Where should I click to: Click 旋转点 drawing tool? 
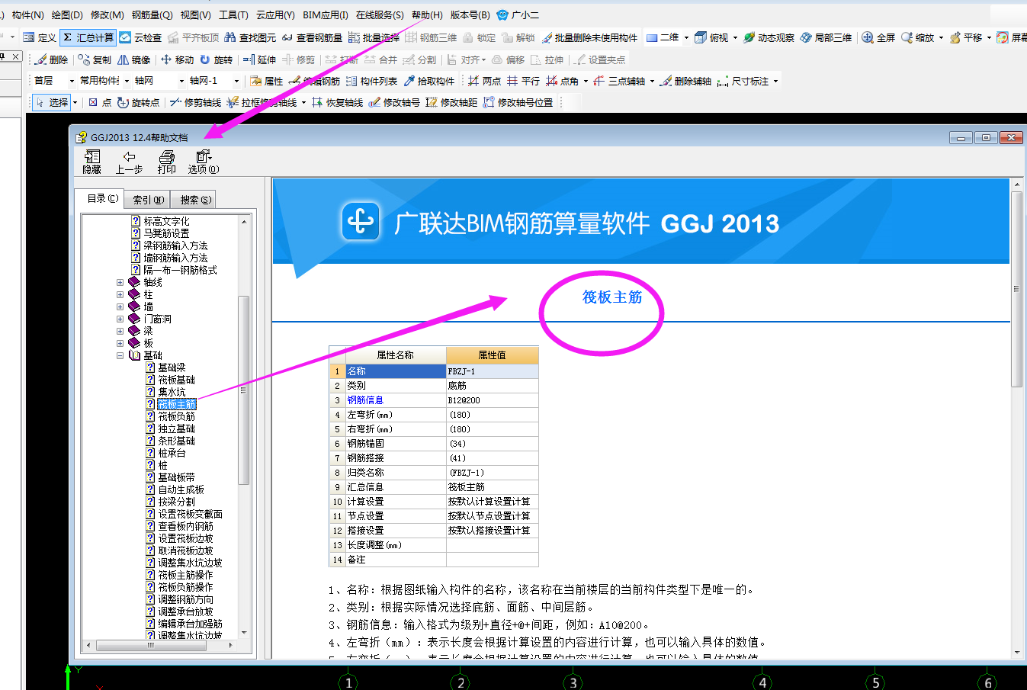point(138,102)
